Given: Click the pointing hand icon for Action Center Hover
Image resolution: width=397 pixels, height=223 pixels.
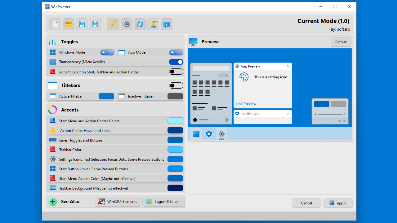Looking at the screenshot, I should 53,130.
